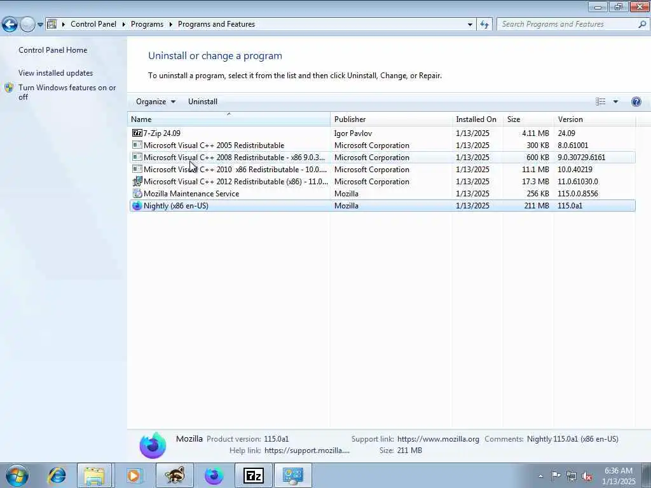This screenshot has height=488, width=651.
Task: Click the Programs breadcrumb
Action: 147,24
